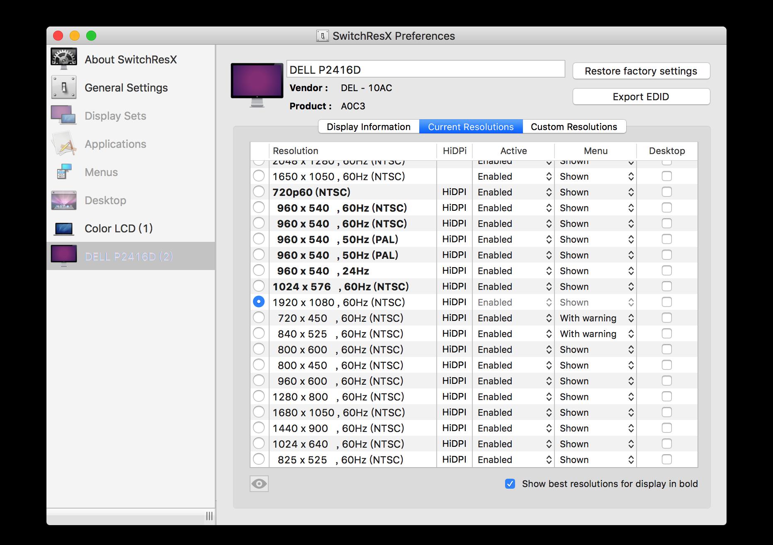Open About SwitchResX label in sidebar

coord(131,59)
